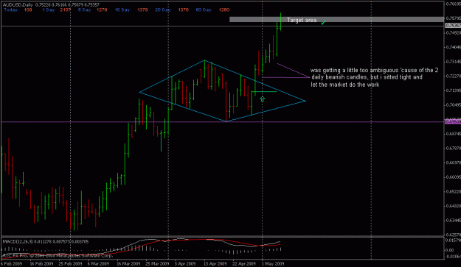The width and height of the screenshot is (461, 267).
Task: Click the green up arrow marker
Action: (x=263, y=99)
